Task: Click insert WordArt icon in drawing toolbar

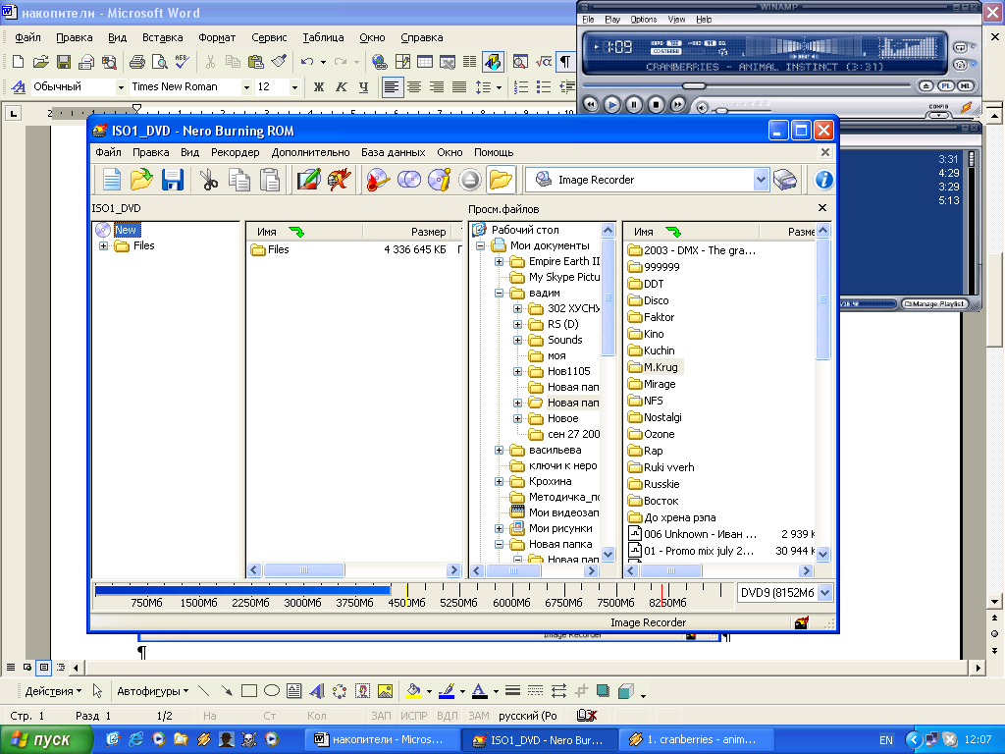Action: [x=317, y=691]
